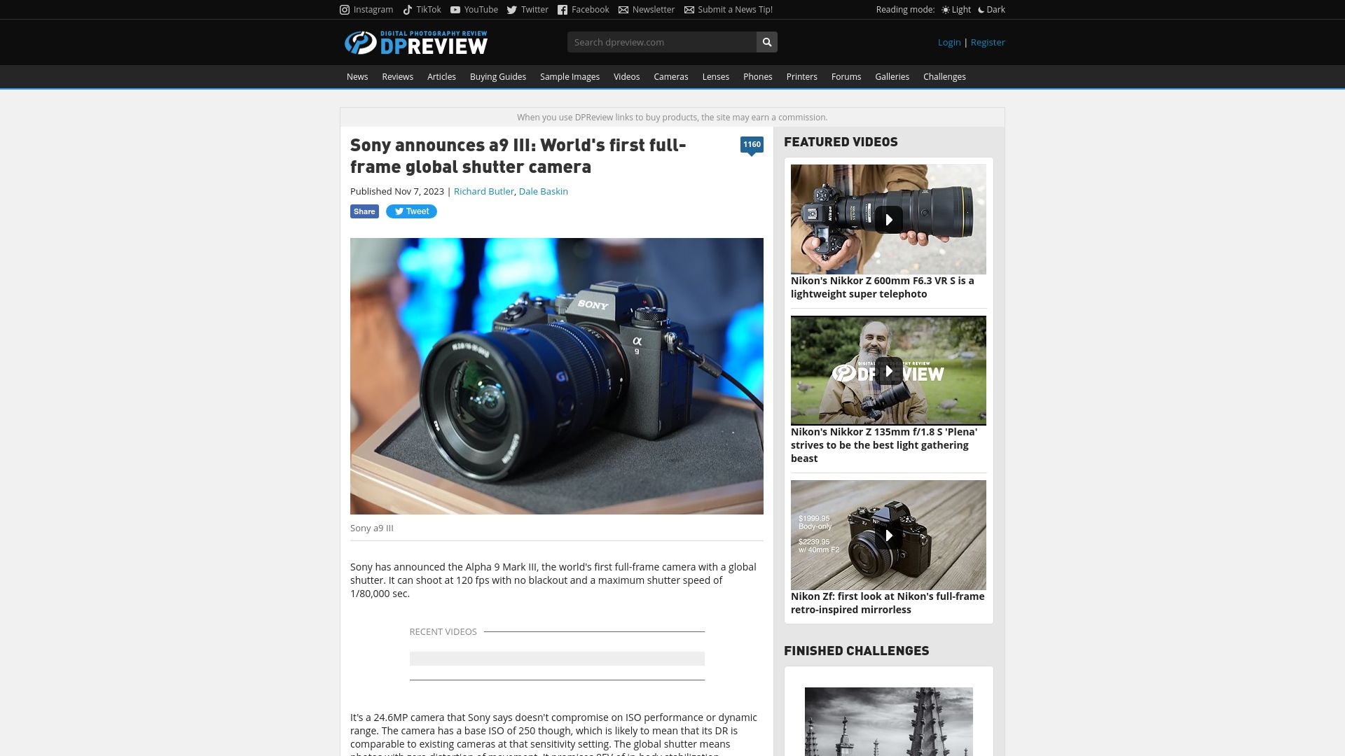Open Nikon Zf first look title link

[x=888, y=603]
